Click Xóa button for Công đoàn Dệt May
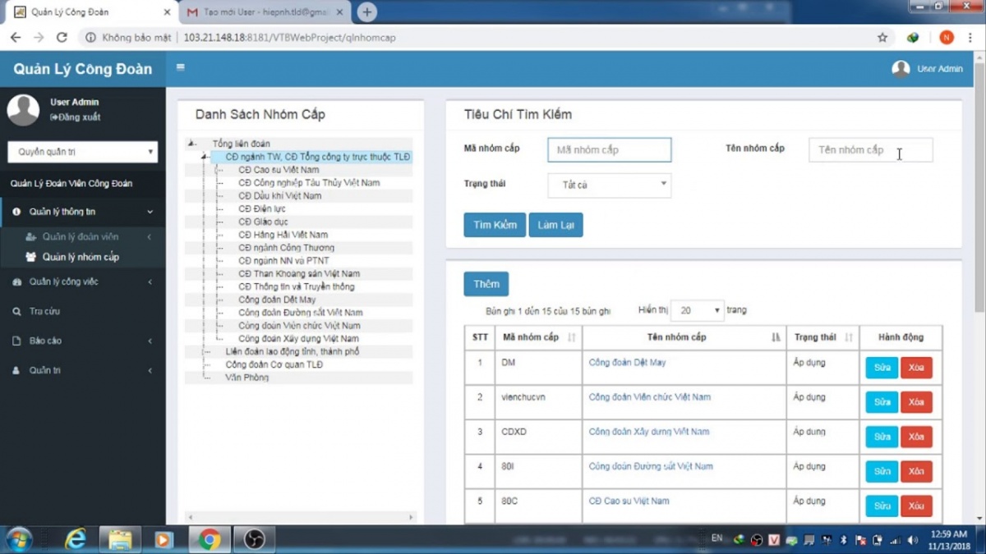Screen dimensions: 986x554 pos(916,368)
